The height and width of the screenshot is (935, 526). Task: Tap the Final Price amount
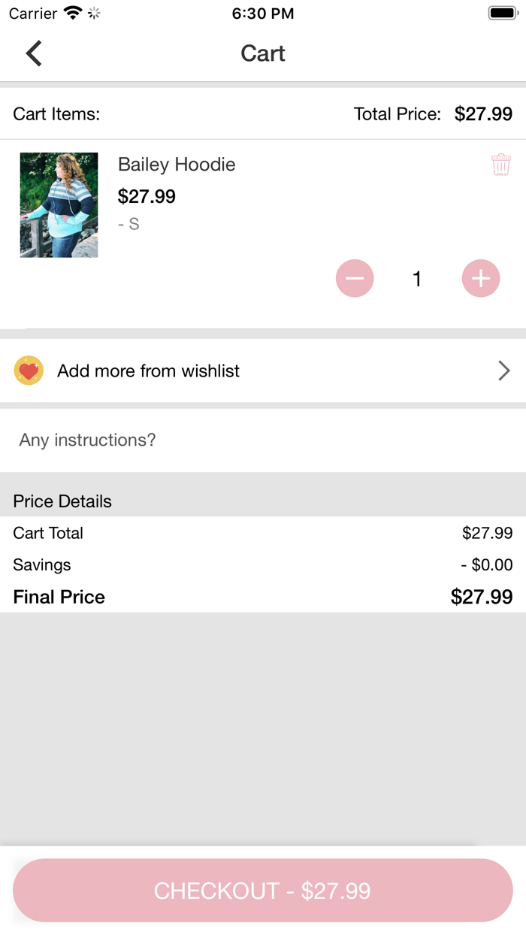tap(482, 597)
